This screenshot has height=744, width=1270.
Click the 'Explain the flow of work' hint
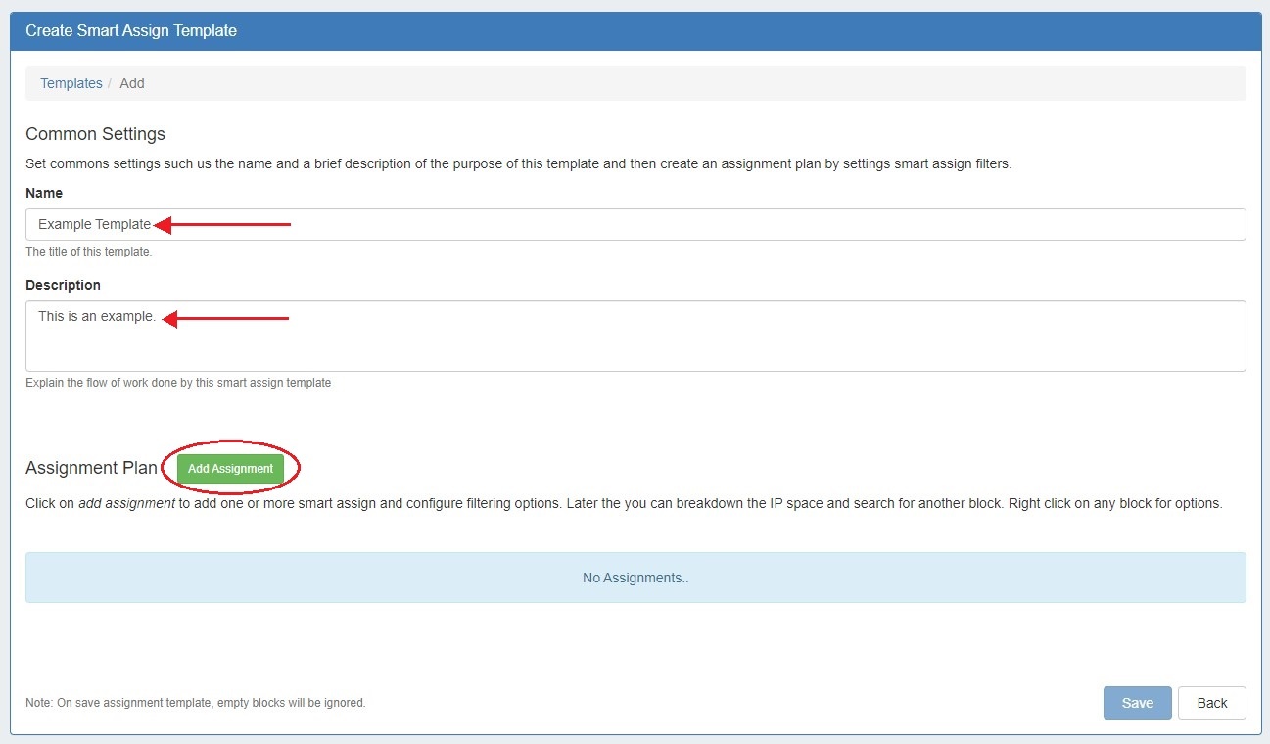click(178, 383)
